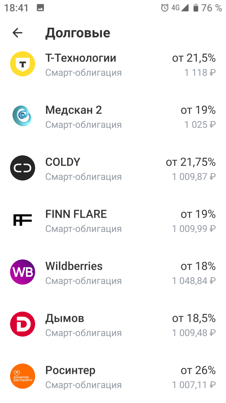The height and width of the screenshot is (403, 226).
Task: Tap the black COLDY logo
Action: pyautogui.click(x=23, y=168)
